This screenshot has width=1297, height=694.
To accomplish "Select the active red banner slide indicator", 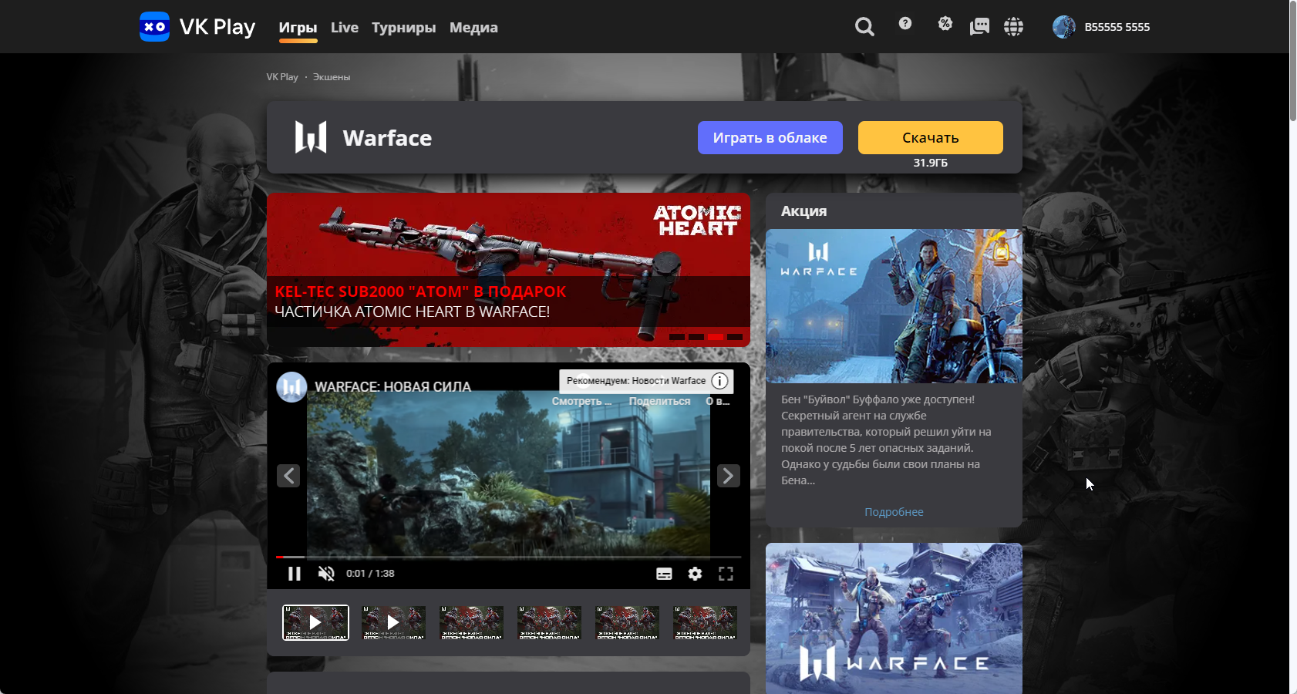I will [x=716, y=337].
